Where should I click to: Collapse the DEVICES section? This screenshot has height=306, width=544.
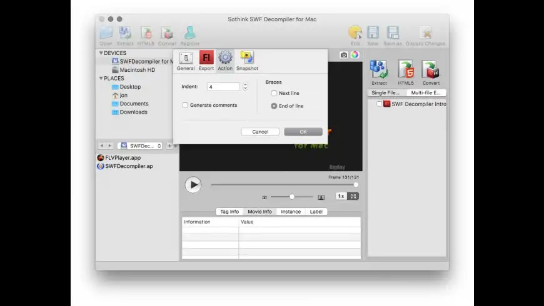101,53
